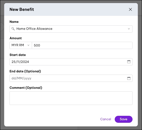Open the End date calendar picker icon
This screenshot has height=130, width=142.
(x=129, y=78)
